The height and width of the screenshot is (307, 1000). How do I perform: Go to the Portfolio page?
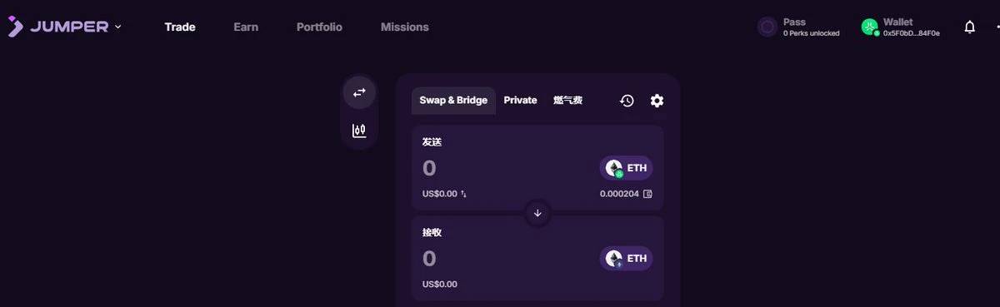(x=319, y=27)
